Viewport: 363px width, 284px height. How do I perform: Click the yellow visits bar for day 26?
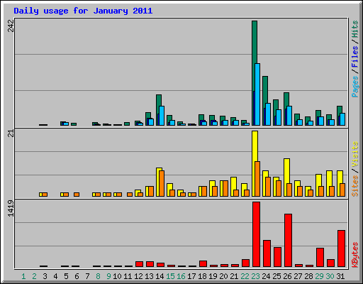click(x=286, y=170)
